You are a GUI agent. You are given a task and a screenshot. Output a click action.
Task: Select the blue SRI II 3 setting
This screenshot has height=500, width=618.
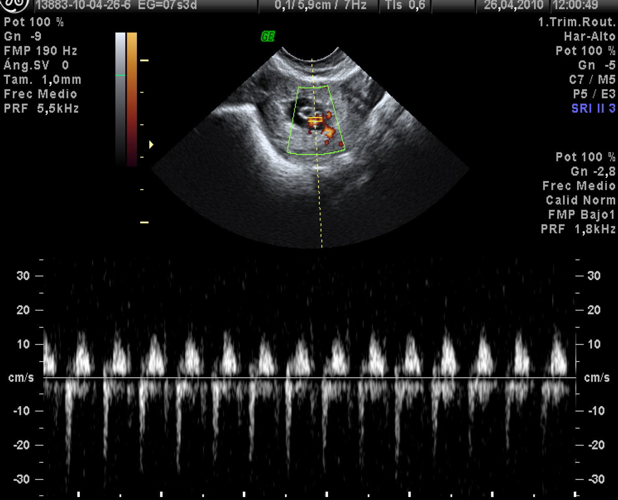(x=593, y=109)
